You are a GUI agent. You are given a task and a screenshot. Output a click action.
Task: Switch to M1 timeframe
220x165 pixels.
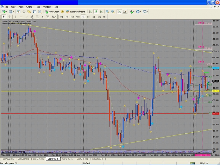(62, 17)
